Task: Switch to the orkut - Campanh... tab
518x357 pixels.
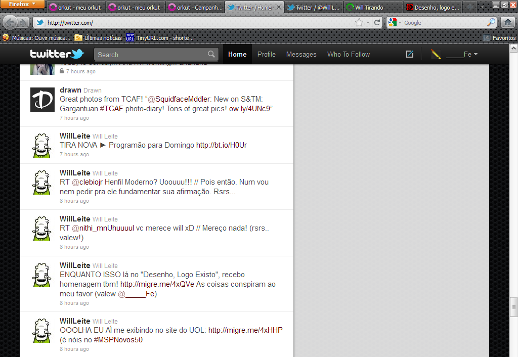Action: click(195, 7)
